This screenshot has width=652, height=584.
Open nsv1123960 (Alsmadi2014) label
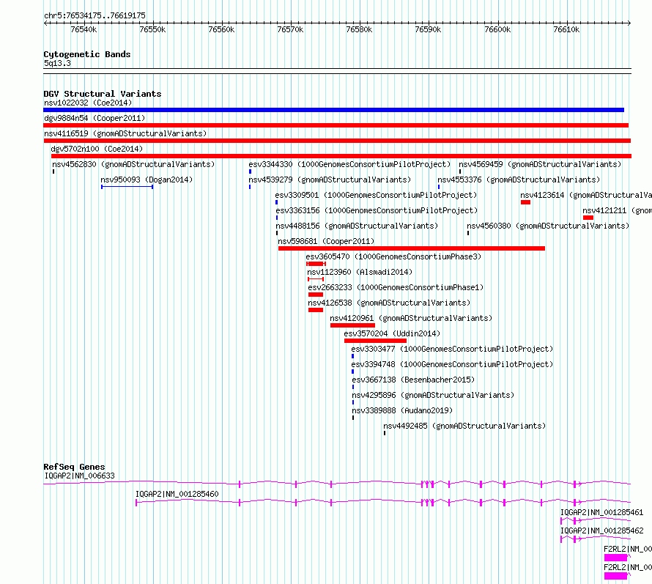pos(360,272)
